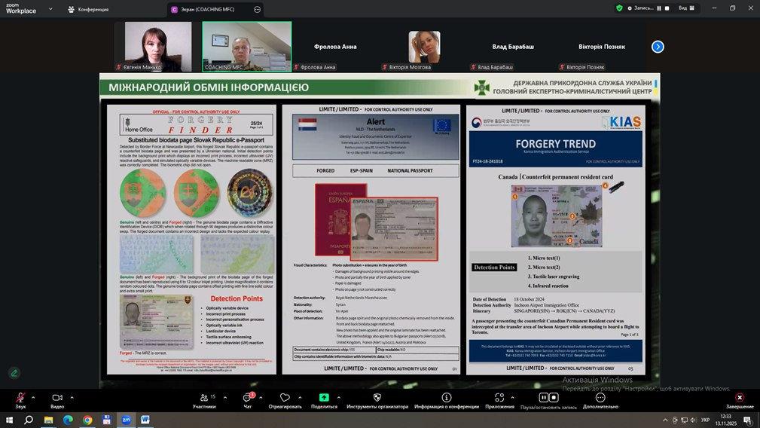Show next participants with blue arrow
This screenshot has height=428, width=760.
[658, 47]
